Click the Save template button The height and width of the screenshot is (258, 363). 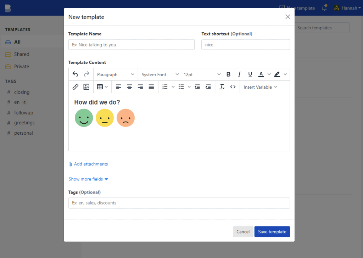point(272,232)
